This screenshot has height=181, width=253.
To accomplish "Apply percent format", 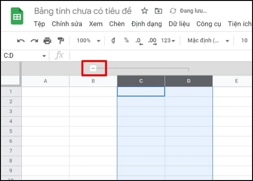I will [126, 41].
